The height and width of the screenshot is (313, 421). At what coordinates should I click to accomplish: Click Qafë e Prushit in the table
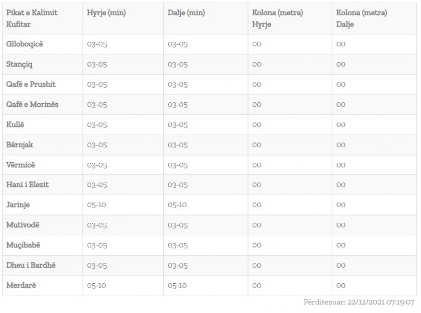[31, 85]
